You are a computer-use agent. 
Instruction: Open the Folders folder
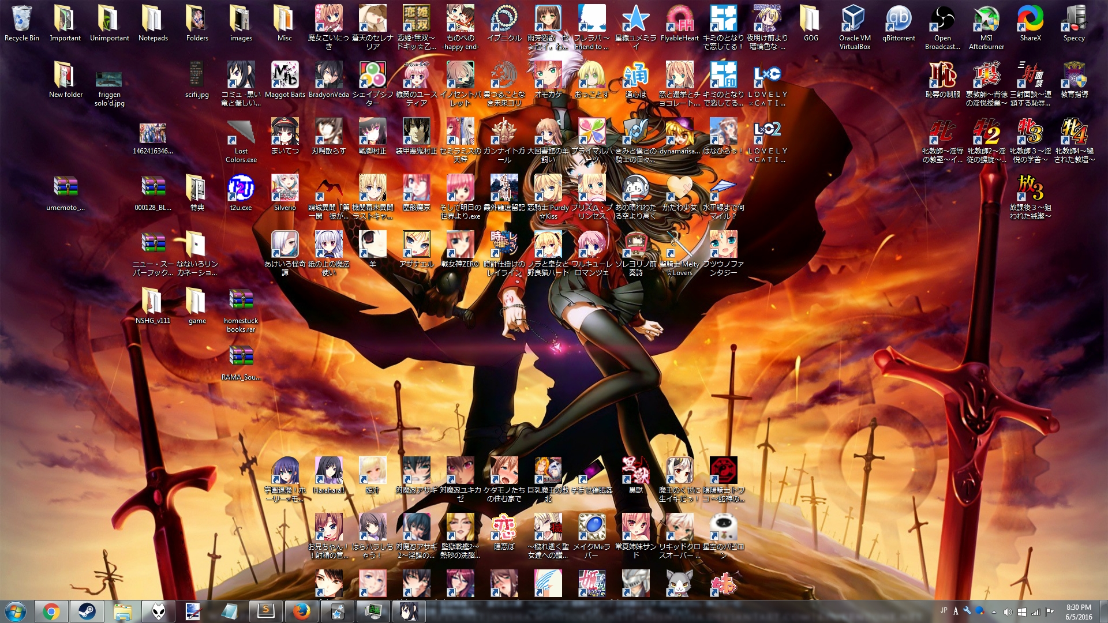tap(197, 23)
